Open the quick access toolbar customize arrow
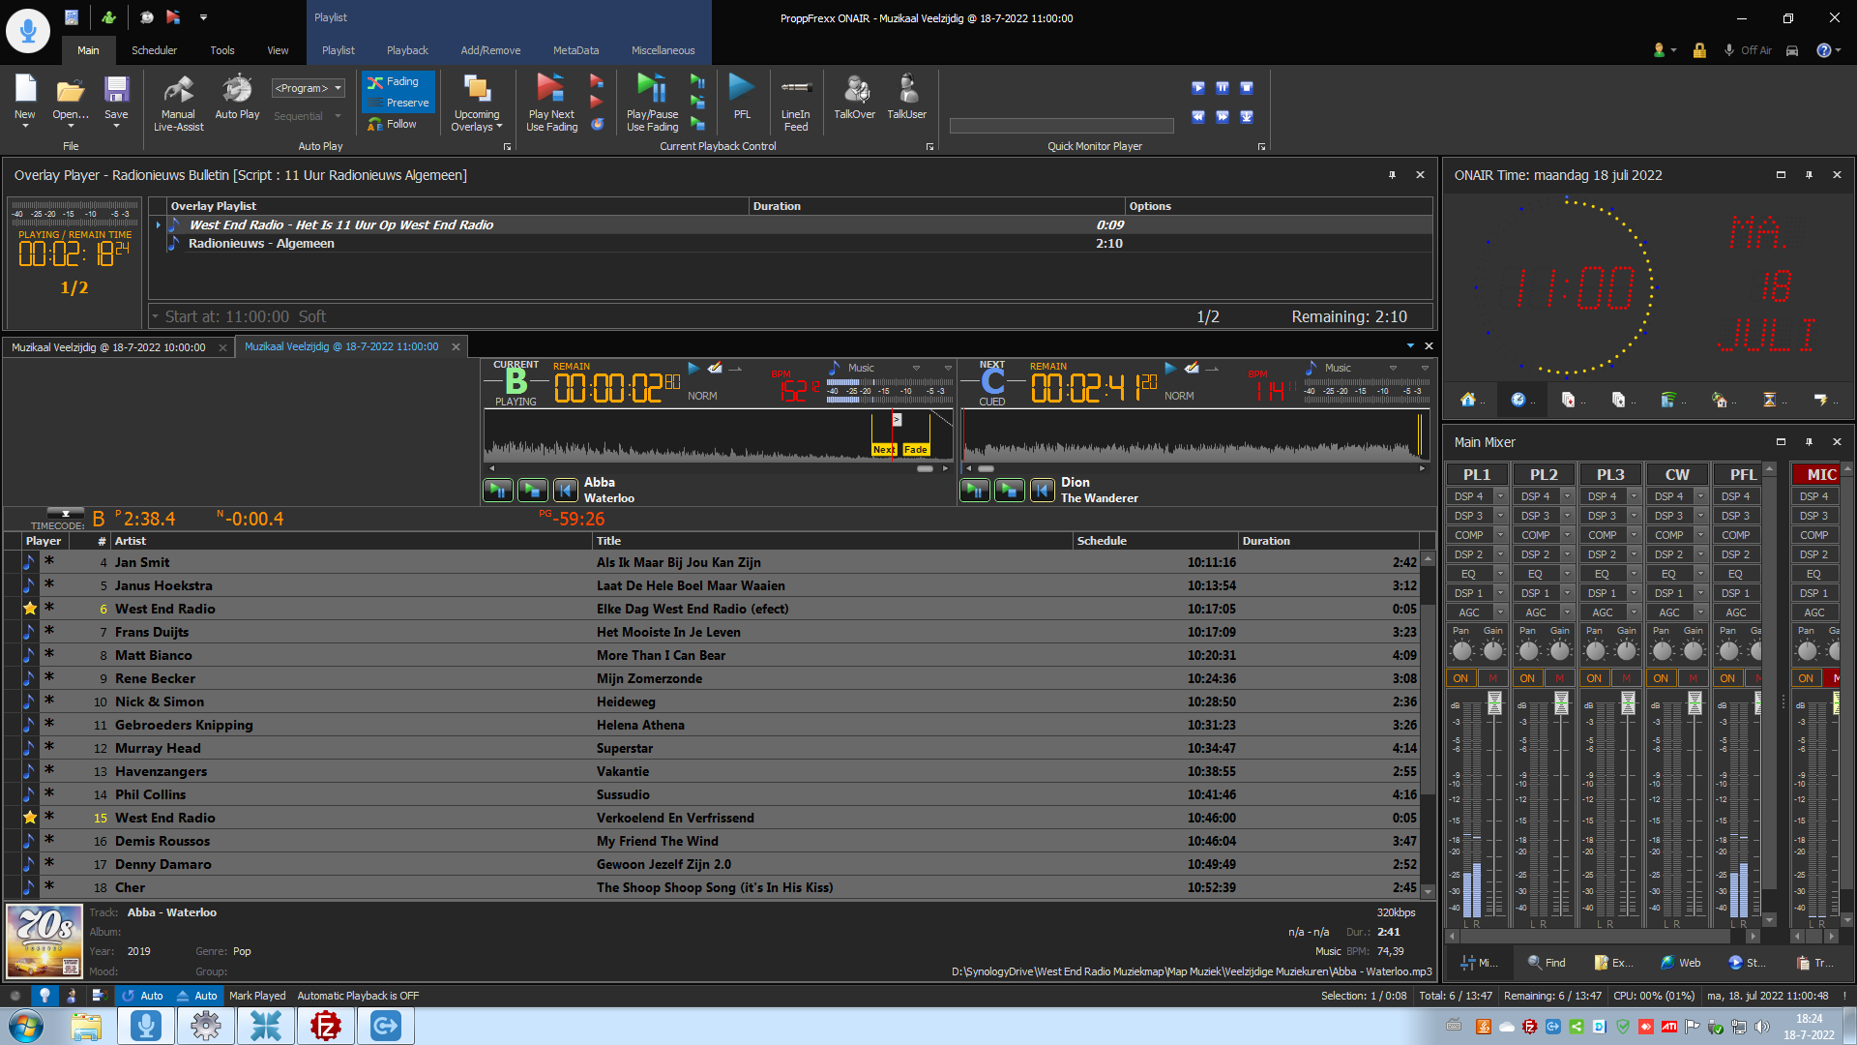The width and height of the screenshot is (1857, 1045). [x=203, y=17]
